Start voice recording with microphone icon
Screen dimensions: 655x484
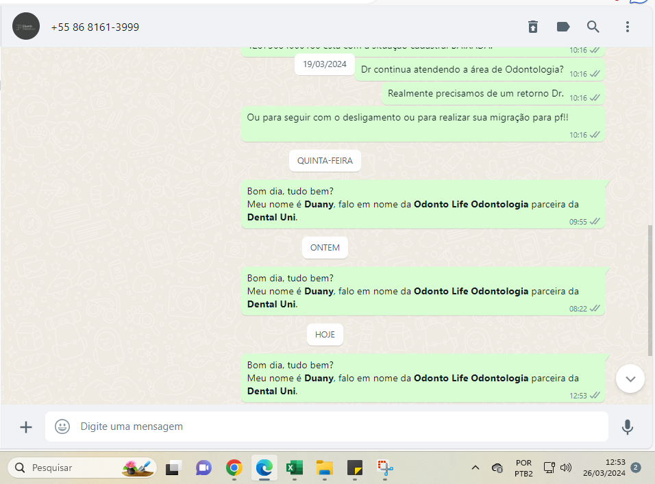pyautogui.click(x=627, y=427)
